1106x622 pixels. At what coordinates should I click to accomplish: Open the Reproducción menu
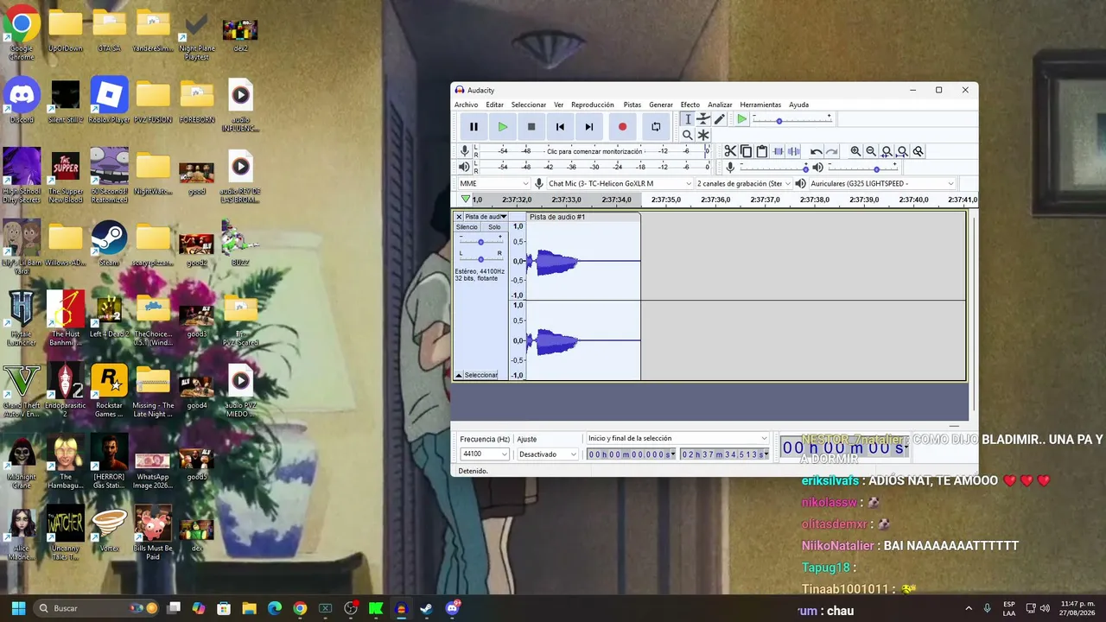[593, 105]
